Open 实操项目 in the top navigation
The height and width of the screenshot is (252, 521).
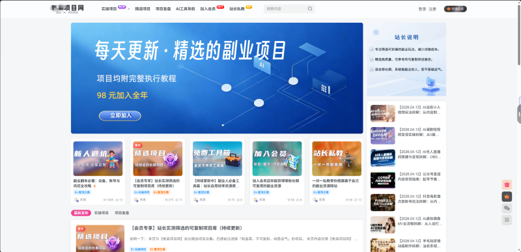click(x=109, y=9)
